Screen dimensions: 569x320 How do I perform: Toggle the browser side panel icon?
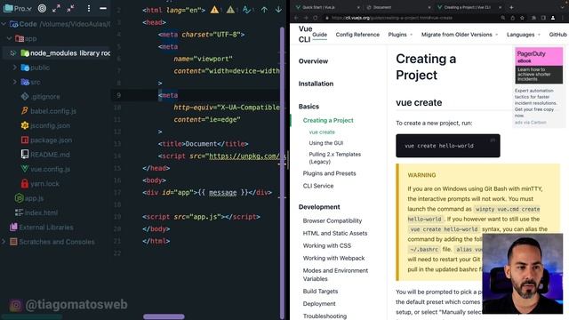[543, 18]
